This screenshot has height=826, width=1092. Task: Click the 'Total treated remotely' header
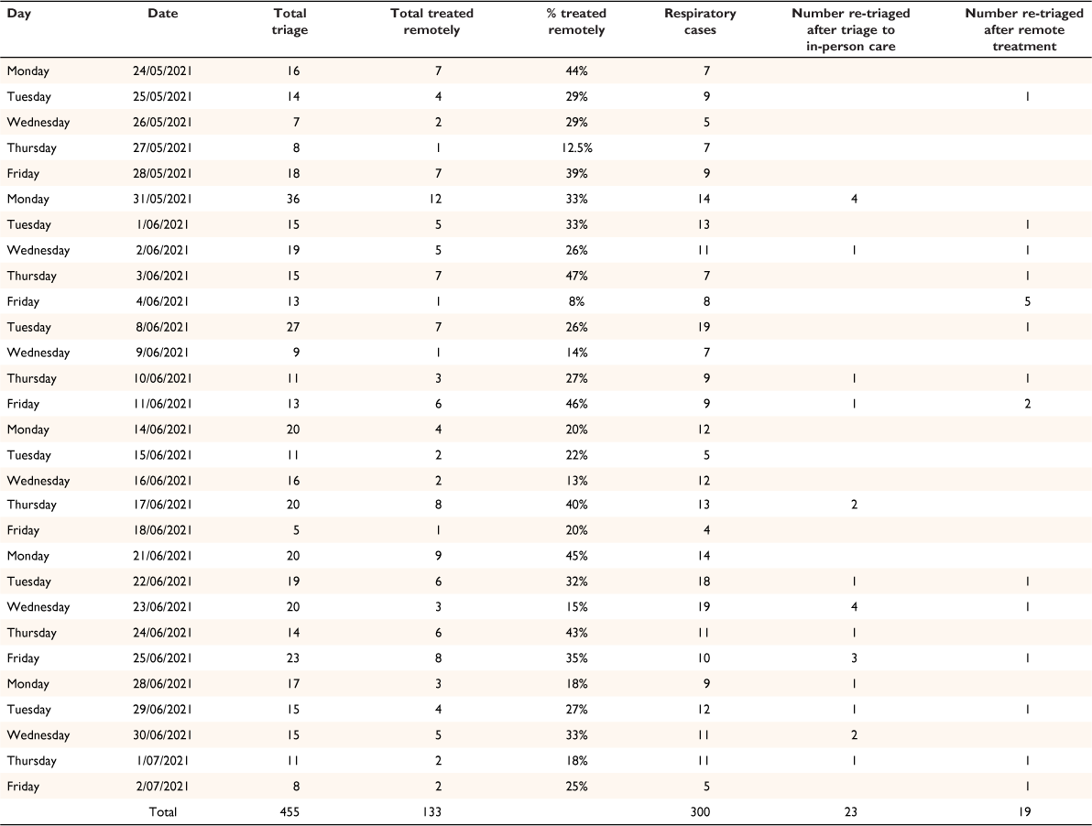(431, 22)
